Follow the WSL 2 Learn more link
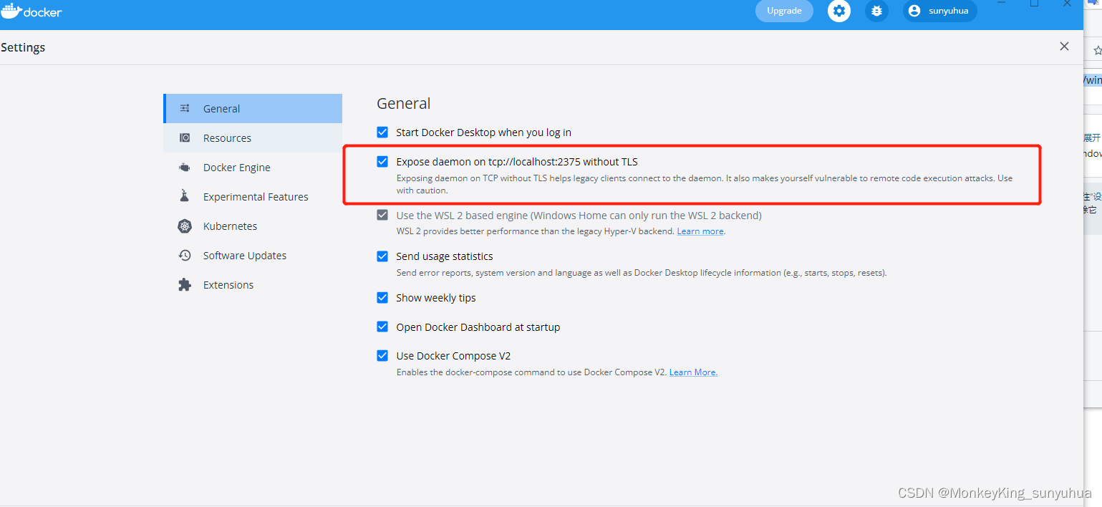The height and width of the screenshot is (507, 1102). point(700,231)
